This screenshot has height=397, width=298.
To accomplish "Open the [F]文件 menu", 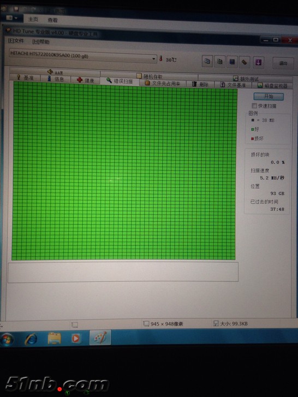I will pyautogui.click(x=16, y=40).
